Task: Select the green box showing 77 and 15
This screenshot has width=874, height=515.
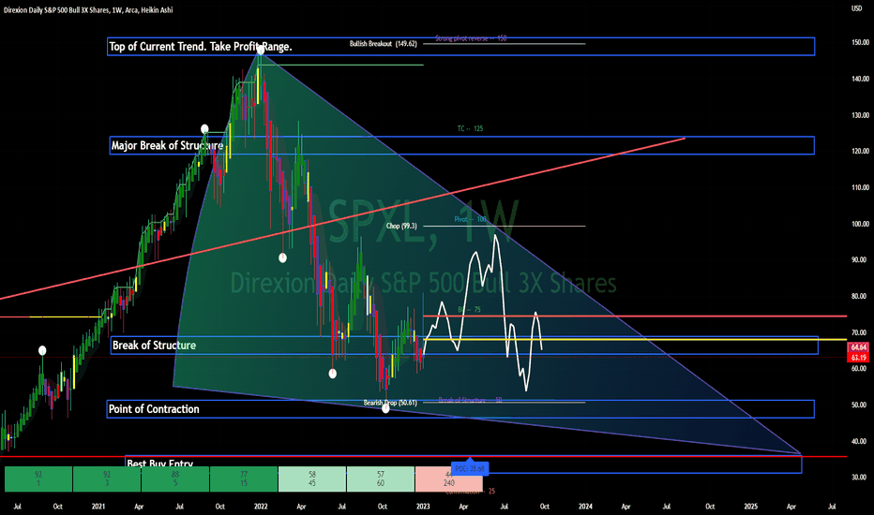Action: (x=244, y=479)
